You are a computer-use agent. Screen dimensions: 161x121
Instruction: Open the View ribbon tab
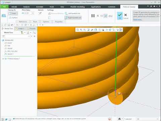coord(62,7)
